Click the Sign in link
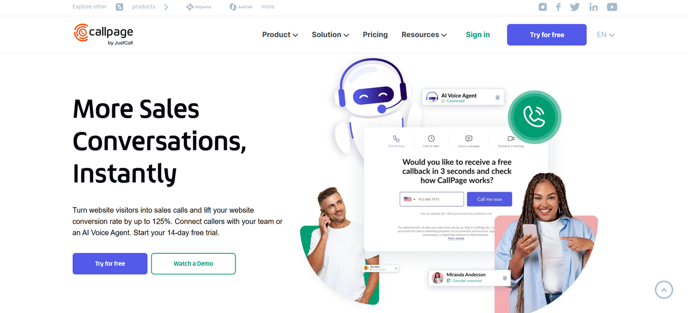The height and width of the screenshot is (313, 688). pos(478,34)
